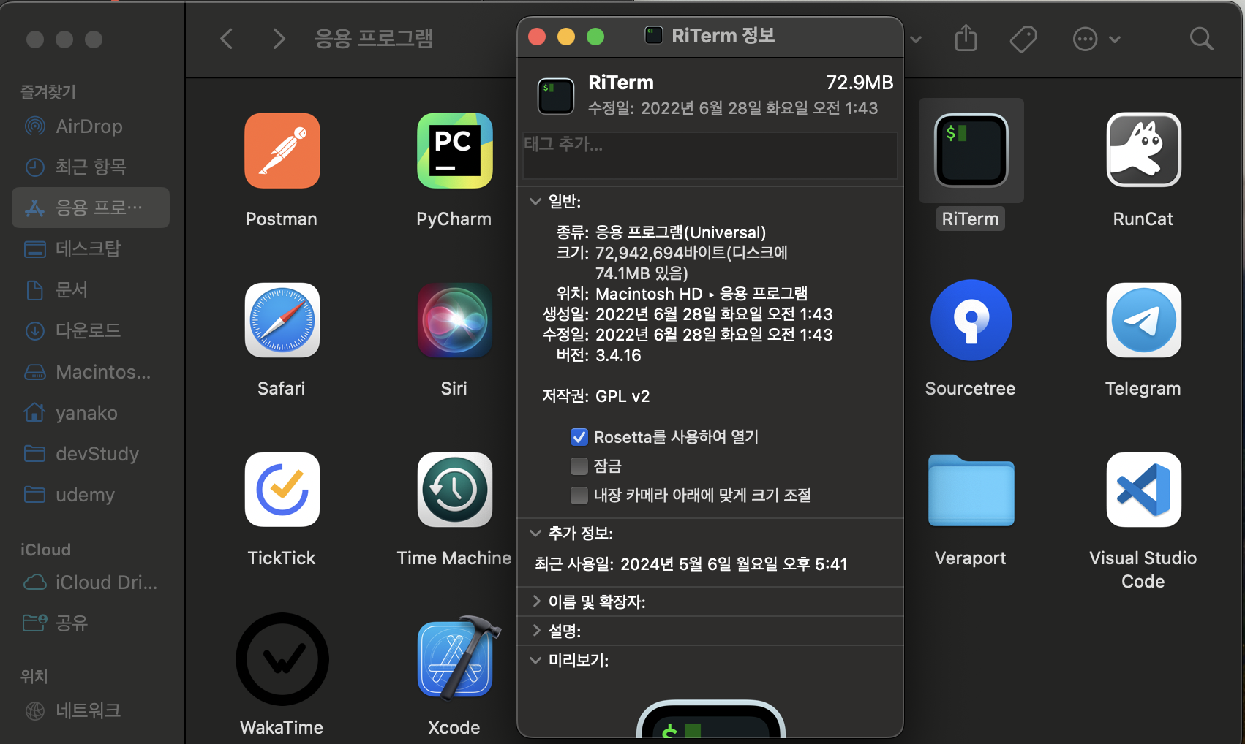Viewport: 1245px width, 744px height.
Task: Click the 태그 추가 input field
Action: [x=710, y=155]
